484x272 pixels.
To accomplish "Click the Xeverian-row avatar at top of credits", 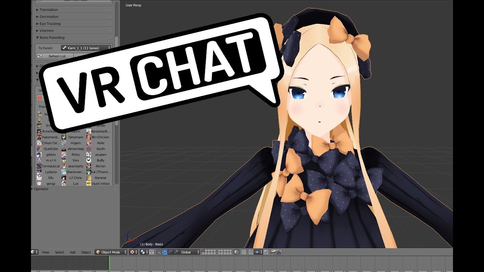I will pyautogui.click(x=39, y=114).
